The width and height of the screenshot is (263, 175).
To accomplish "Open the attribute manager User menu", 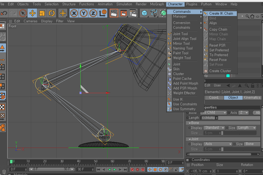I will 217,85.
